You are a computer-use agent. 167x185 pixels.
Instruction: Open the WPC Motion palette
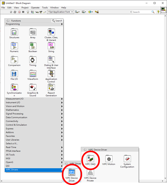[109, 159]
